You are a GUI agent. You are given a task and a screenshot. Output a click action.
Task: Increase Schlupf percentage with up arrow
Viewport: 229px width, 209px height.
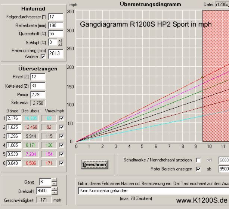pos(60,40)
